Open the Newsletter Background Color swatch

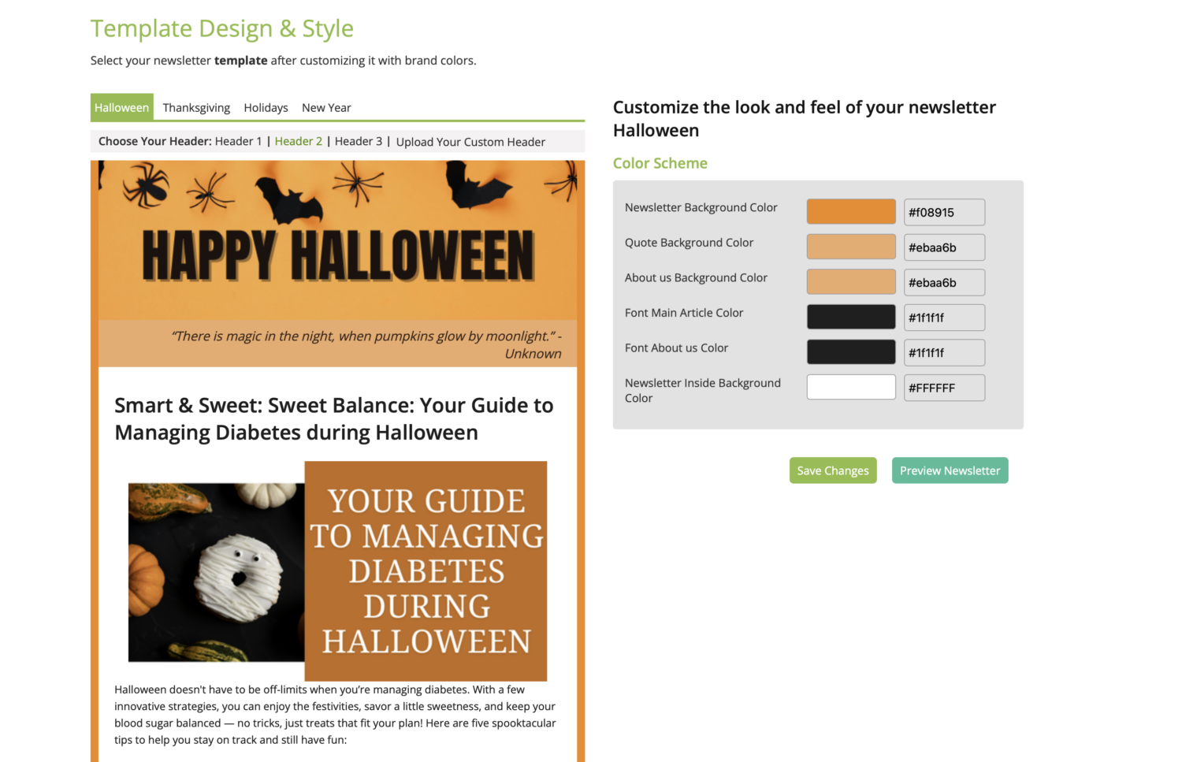(x=851, y=212)
